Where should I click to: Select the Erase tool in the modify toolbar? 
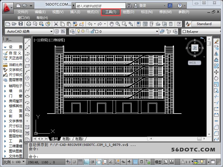(x=216, y=41)
